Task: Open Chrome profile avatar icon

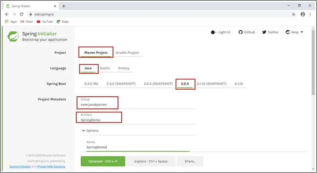Action: pos(303,14)
